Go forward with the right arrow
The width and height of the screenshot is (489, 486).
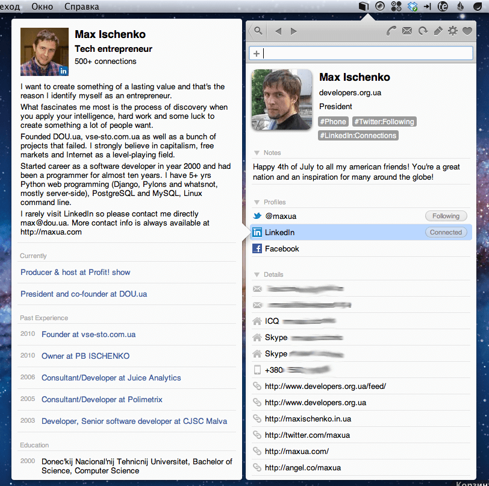coord(293,31)
